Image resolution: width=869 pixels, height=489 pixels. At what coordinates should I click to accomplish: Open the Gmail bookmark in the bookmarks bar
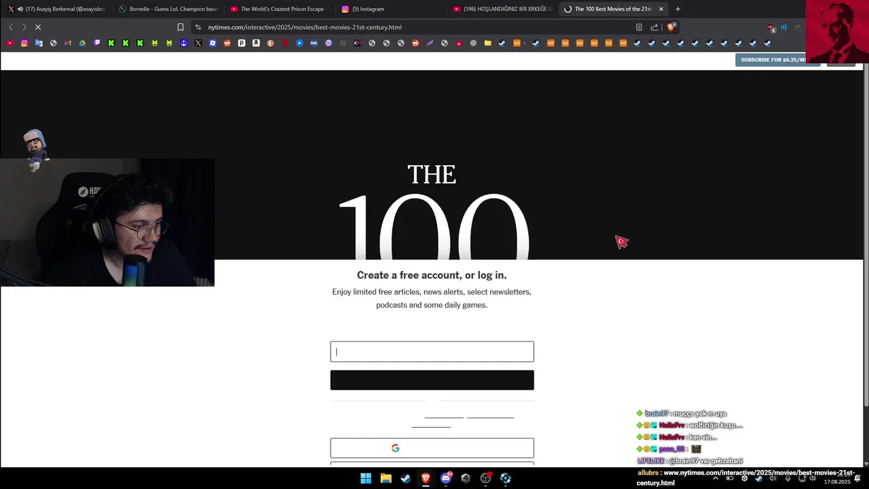click(x=68, y=43)
